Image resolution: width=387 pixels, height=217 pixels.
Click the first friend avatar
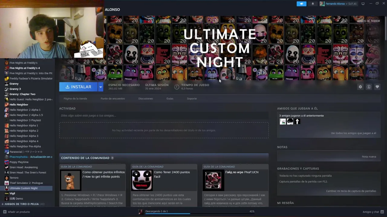283,121
